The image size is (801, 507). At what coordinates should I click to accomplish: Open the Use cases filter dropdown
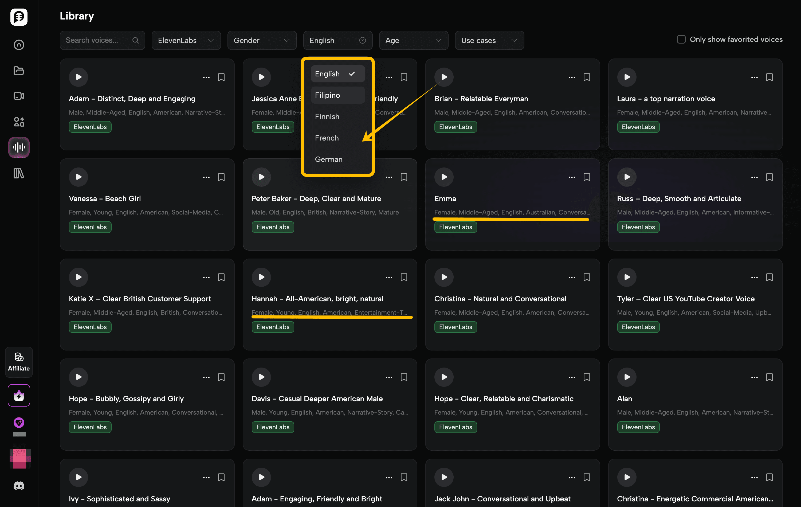coord(490,40)
